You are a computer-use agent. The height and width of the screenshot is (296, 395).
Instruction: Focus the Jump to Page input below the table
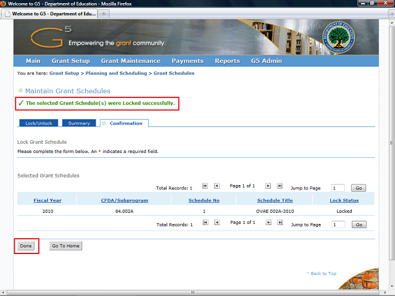click(338, 224)
